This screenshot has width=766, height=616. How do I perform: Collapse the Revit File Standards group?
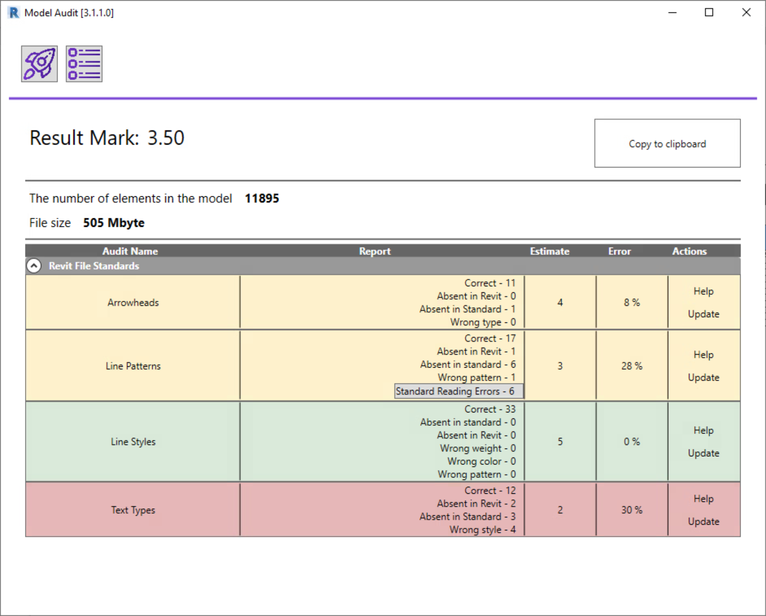tap(34, 266)
